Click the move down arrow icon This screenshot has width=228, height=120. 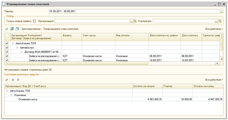pyautogui.click(x=18, y=80)
